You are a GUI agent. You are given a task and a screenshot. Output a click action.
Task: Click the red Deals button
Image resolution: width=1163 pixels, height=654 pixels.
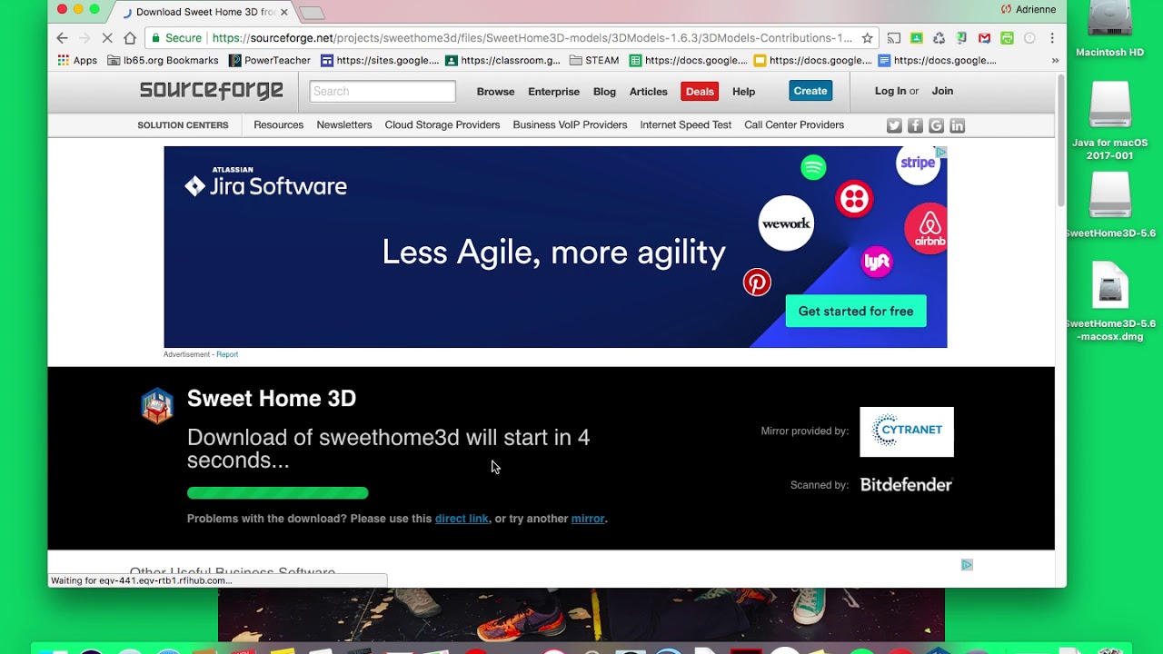point(700,92)
